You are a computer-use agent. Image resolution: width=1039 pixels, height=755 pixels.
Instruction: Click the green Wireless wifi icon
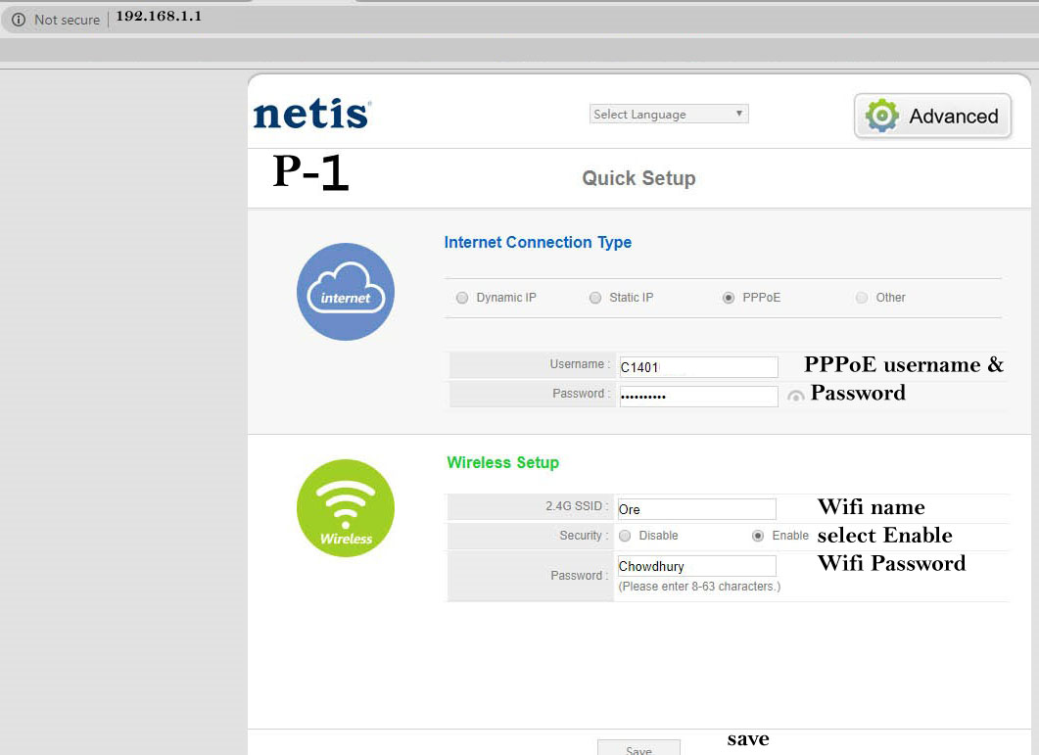(x=345, y=508)
